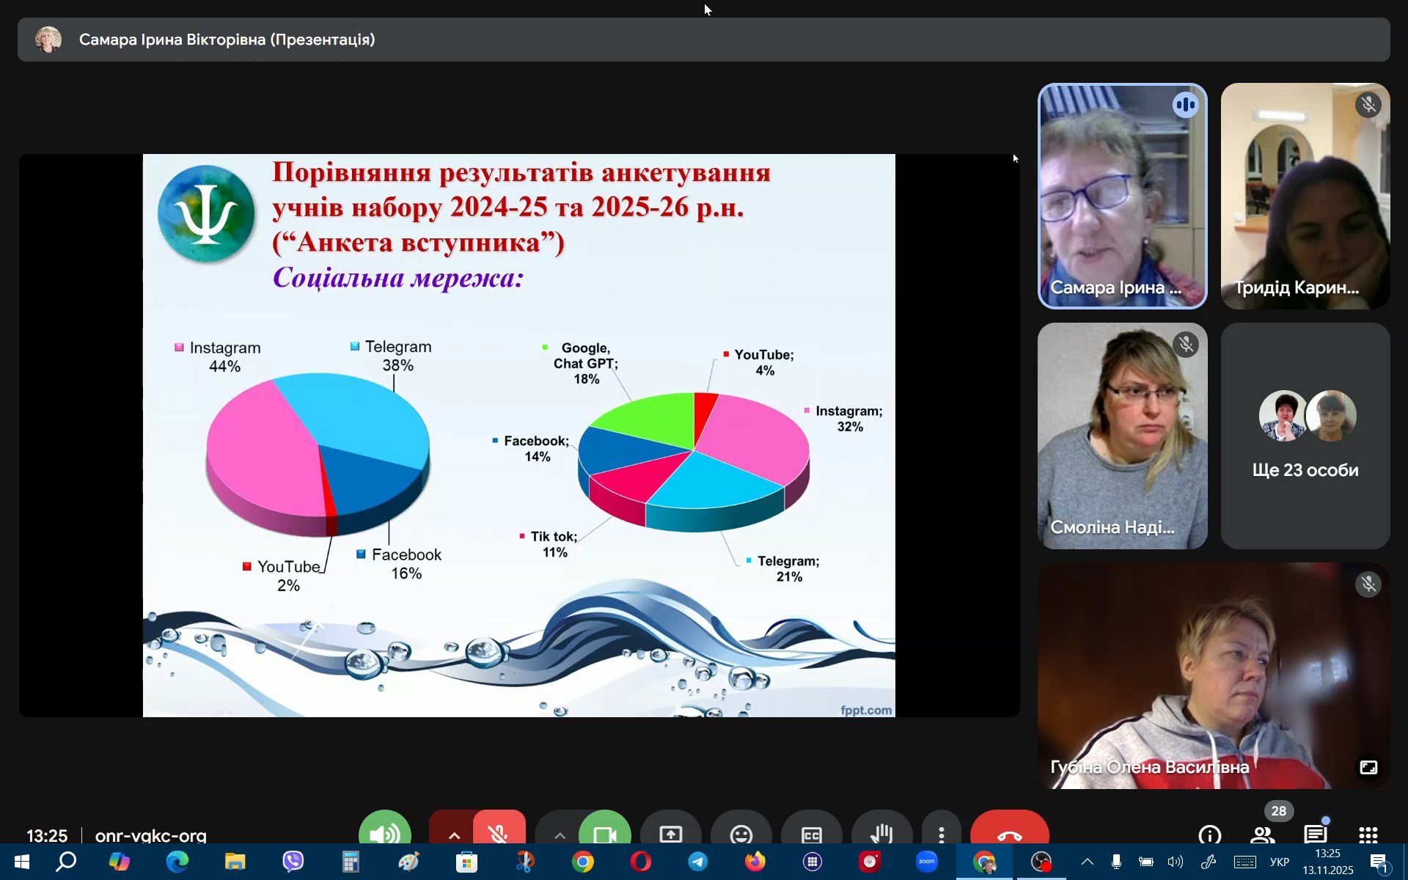The image size is (1408, 880).
Task: Expand video settings chevron beside camera
Action: 560,835
